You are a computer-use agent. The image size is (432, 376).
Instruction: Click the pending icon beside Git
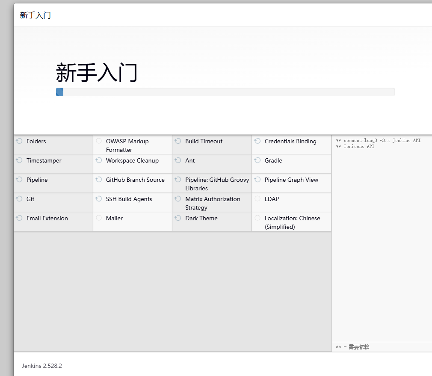click(19, 199)
